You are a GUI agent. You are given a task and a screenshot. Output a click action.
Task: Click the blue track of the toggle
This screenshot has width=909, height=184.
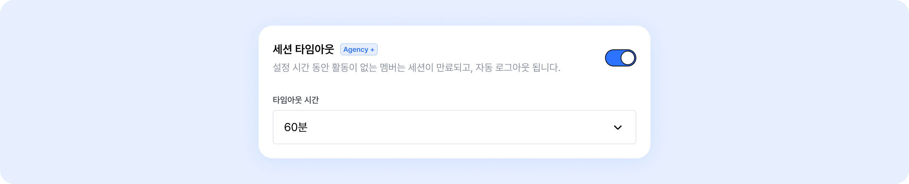coord(613,58)
